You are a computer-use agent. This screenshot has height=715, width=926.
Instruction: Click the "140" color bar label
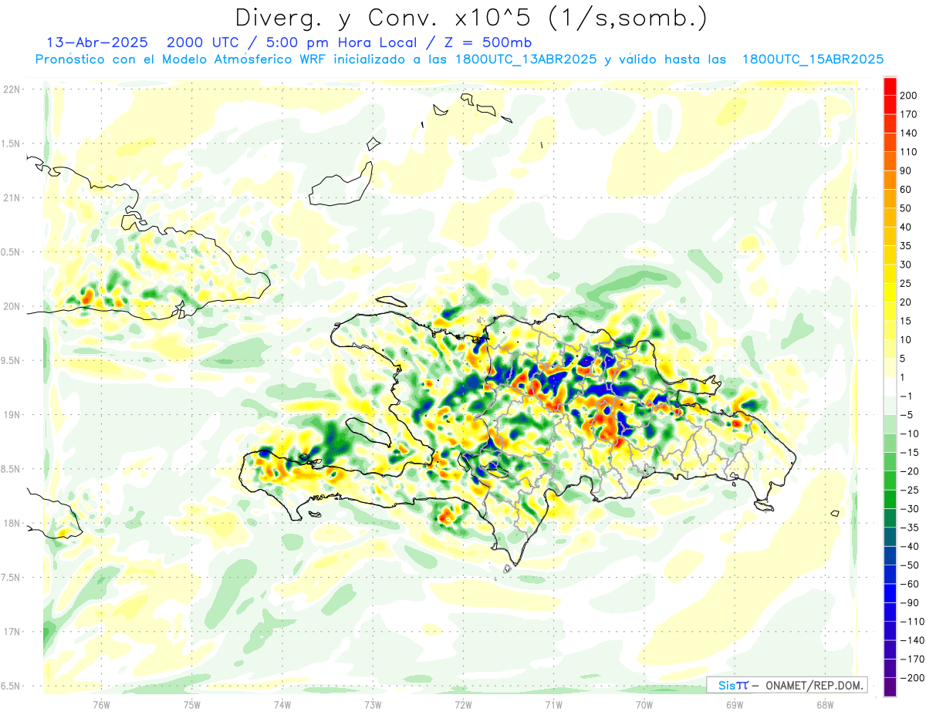pyautogui.click(x=909, y=133)
